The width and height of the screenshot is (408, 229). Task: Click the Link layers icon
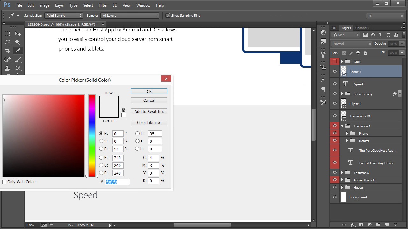pyautogui.click(x=344, y=225)
